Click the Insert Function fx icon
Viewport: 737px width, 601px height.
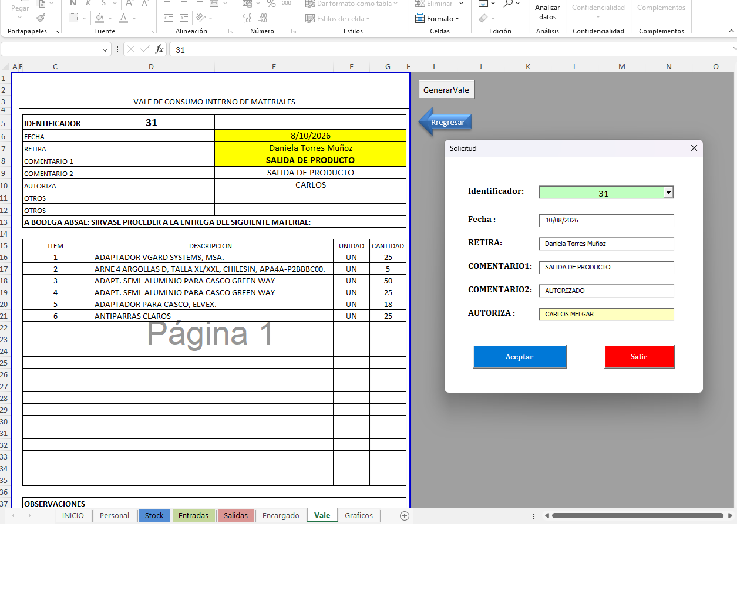coord(159,49)
